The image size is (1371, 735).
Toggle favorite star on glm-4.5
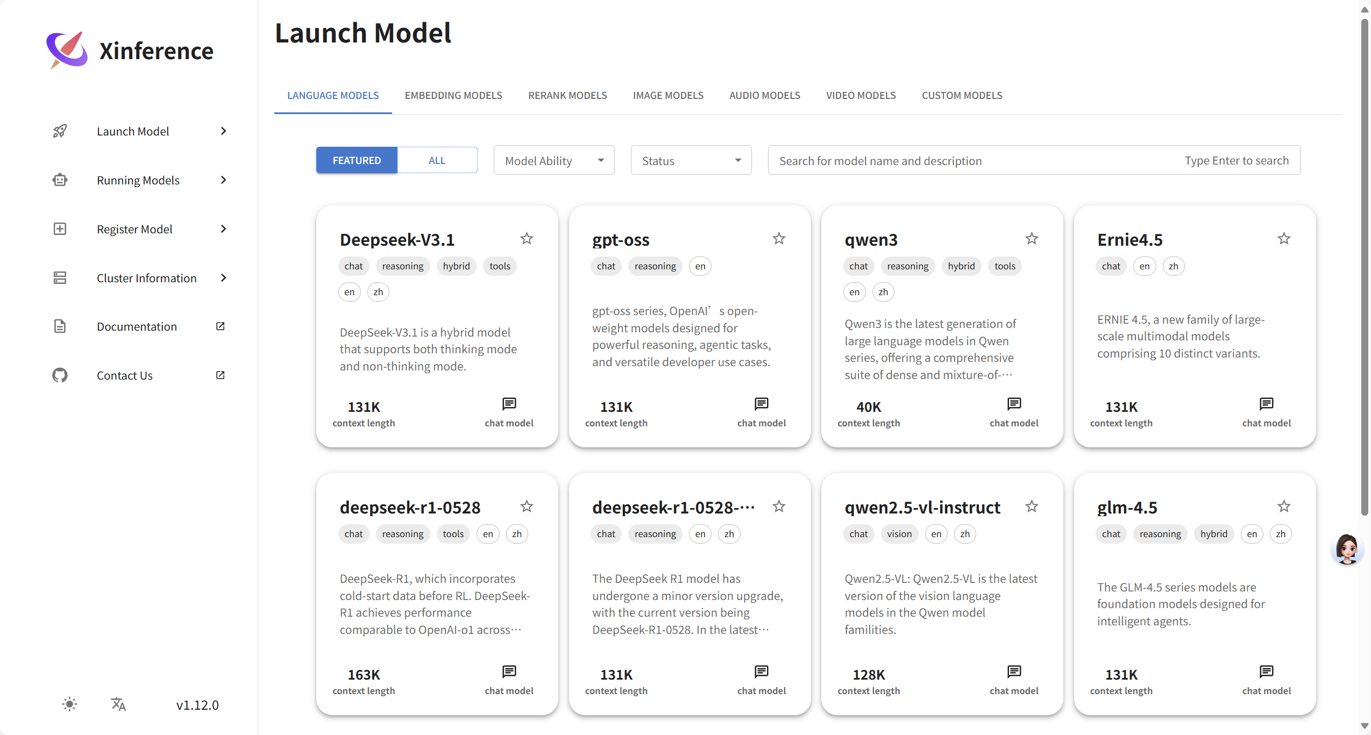pyautogui.click(x=1284, y=506)
